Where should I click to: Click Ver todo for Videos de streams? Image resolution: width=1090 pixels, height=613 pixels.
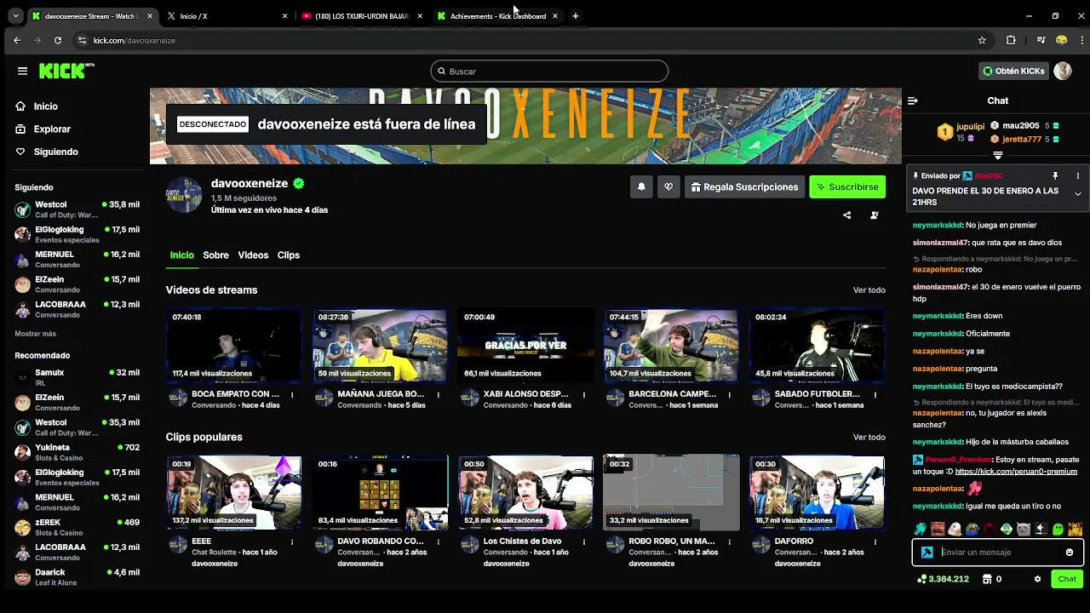(x=869, y=290)
